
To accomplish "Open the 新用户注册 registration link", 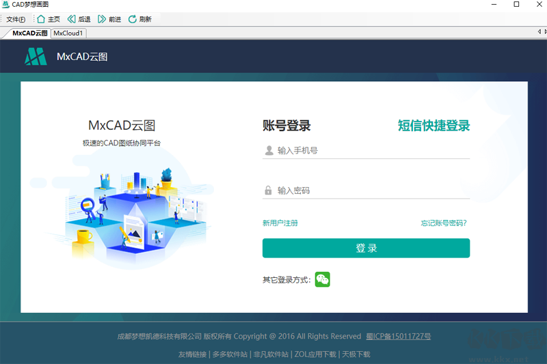I will coord(280,223).
